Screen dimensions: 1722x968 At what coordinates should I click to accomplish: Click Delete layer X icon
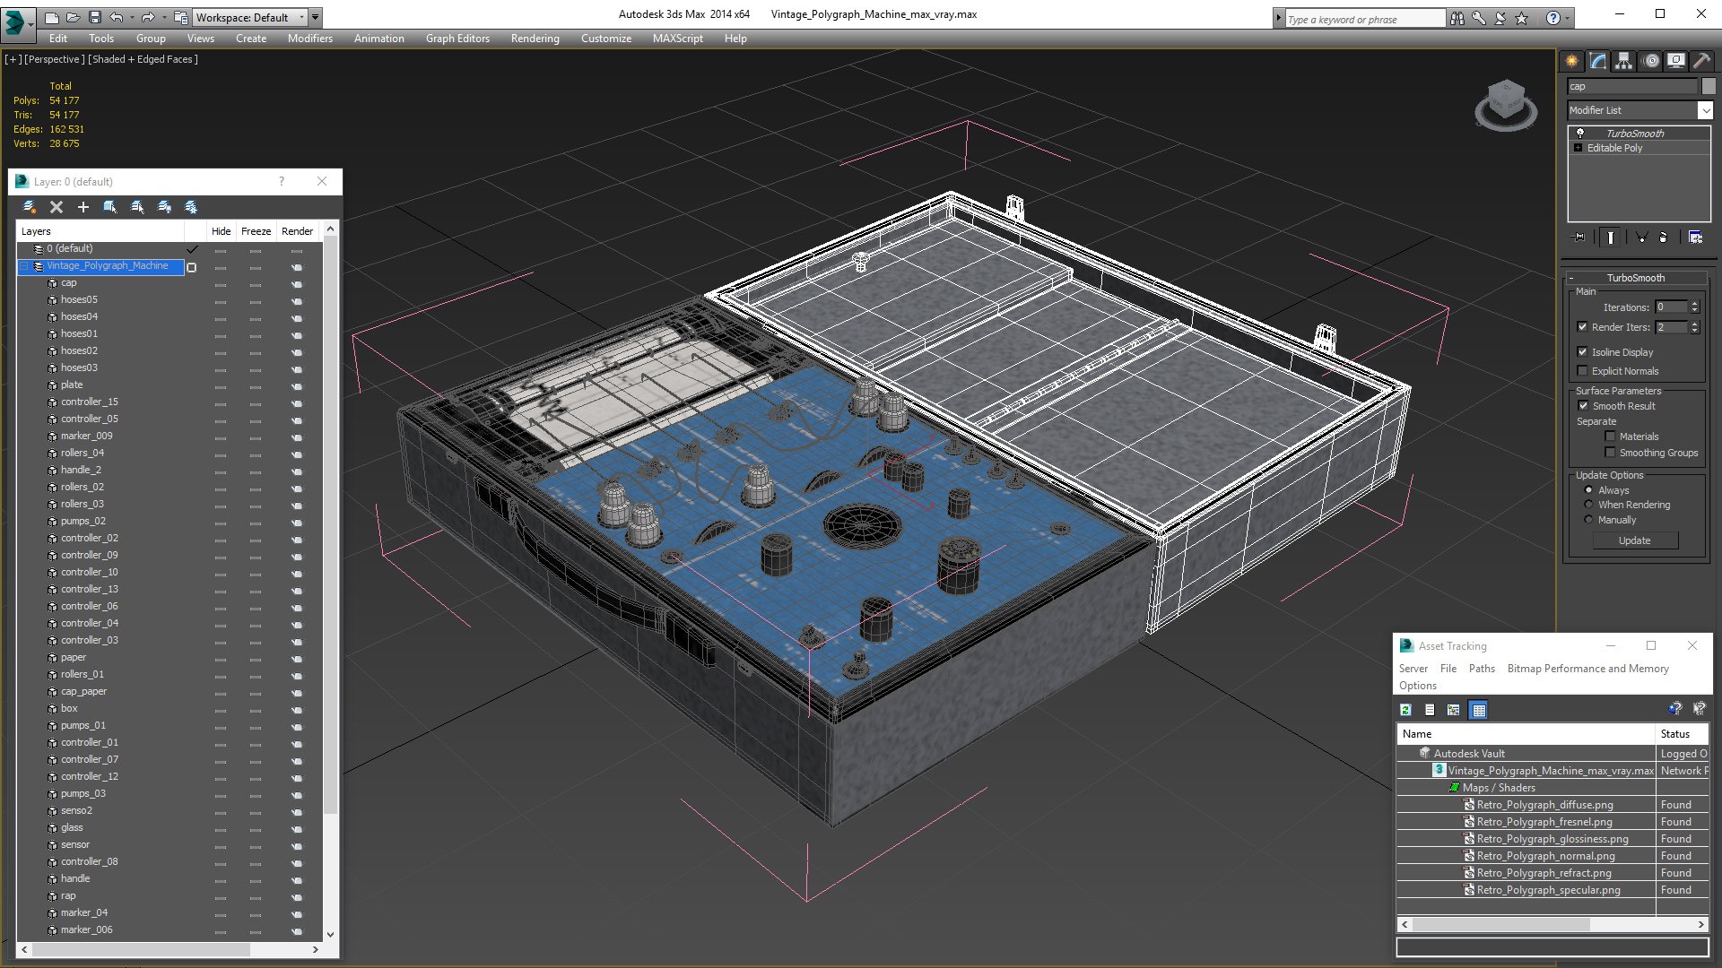tap(57, 207)
